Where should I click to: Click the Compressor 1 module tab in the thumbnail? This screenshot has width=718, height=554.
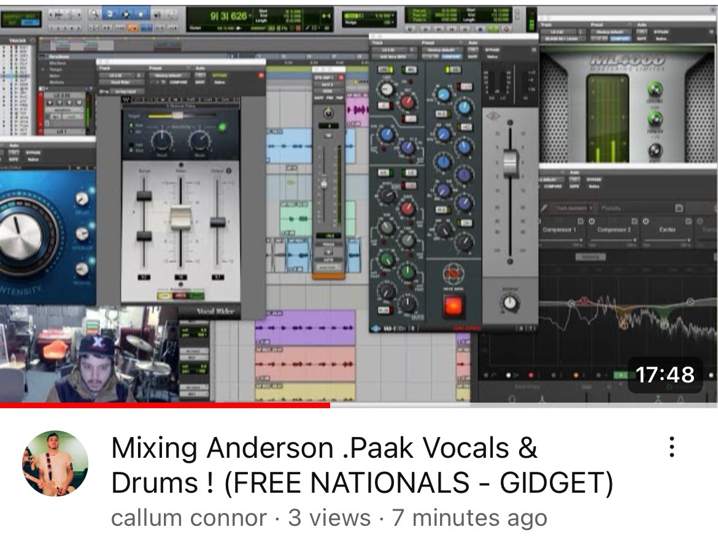[560, 230]
